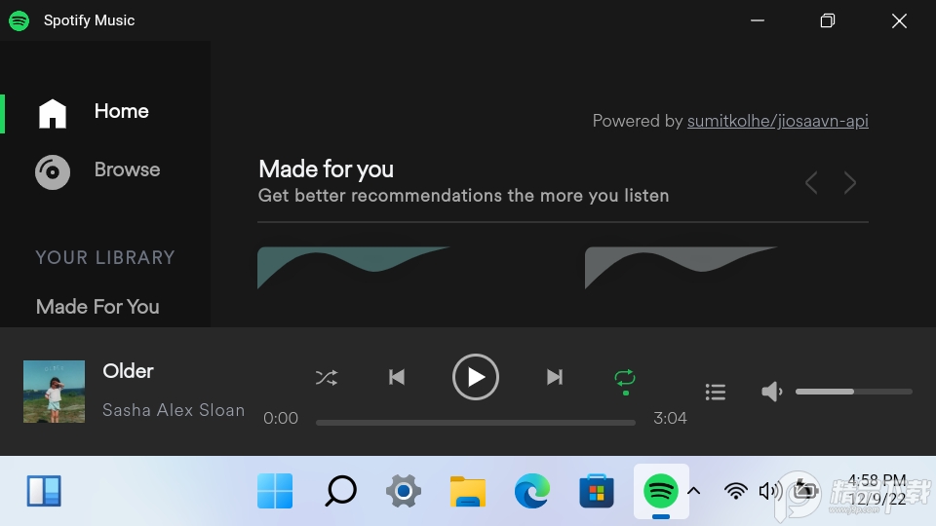The height and width of the screenshot is (526, 936).
Task: Open the sumitkolhe/jiosaavn-api link
Action: pyautogui.click(x=777, y=121)
